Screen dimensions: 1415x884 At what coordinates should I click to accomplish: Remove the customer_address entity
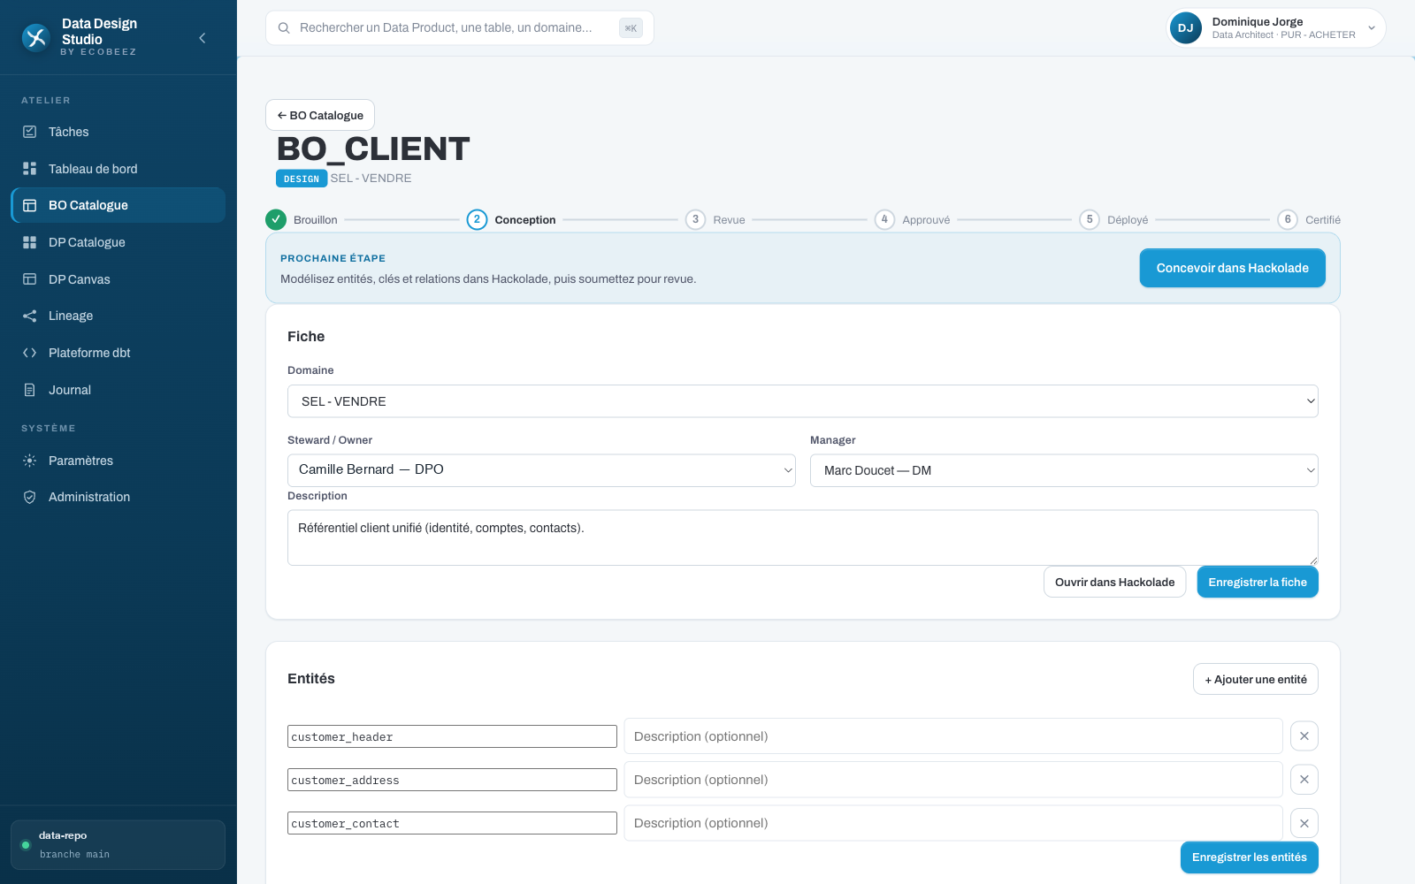coord(1304,780)
